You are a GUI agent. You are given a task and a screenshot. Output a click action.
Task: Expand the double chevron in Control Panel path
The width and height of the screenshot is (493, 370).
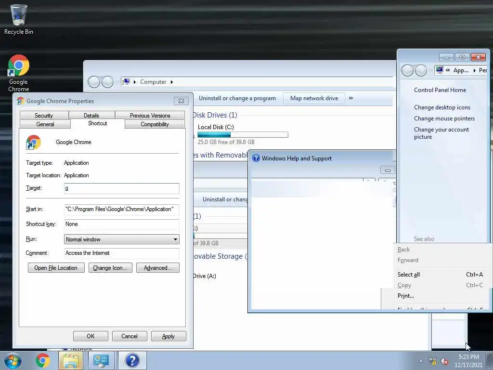[448, 70]
